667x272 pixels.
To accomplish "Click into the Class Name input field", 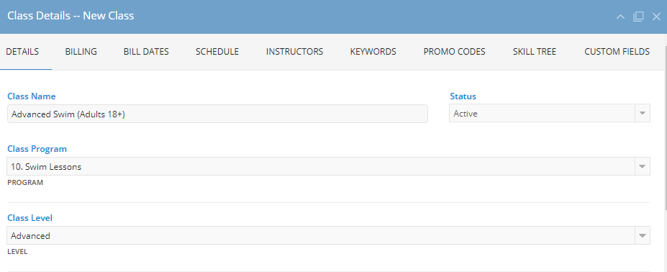I will (x=217, y=114).
